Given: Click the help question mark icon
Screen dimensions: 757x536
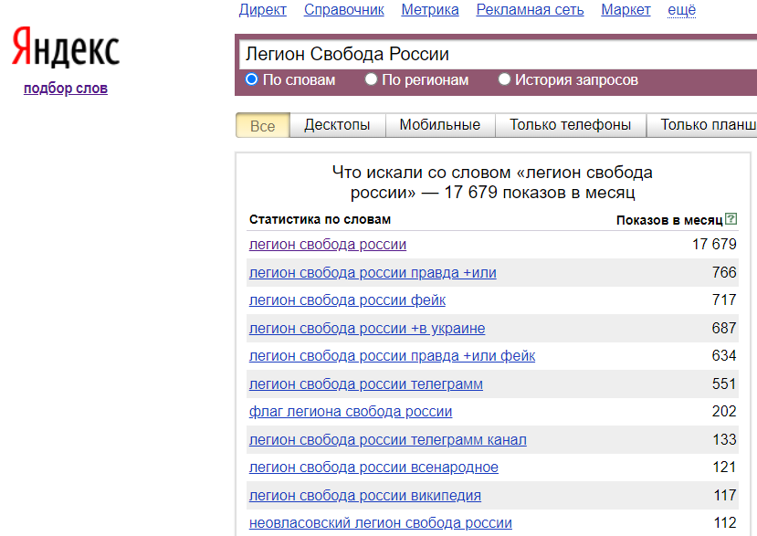Looking at the screenshot, I should coord(731,219).
